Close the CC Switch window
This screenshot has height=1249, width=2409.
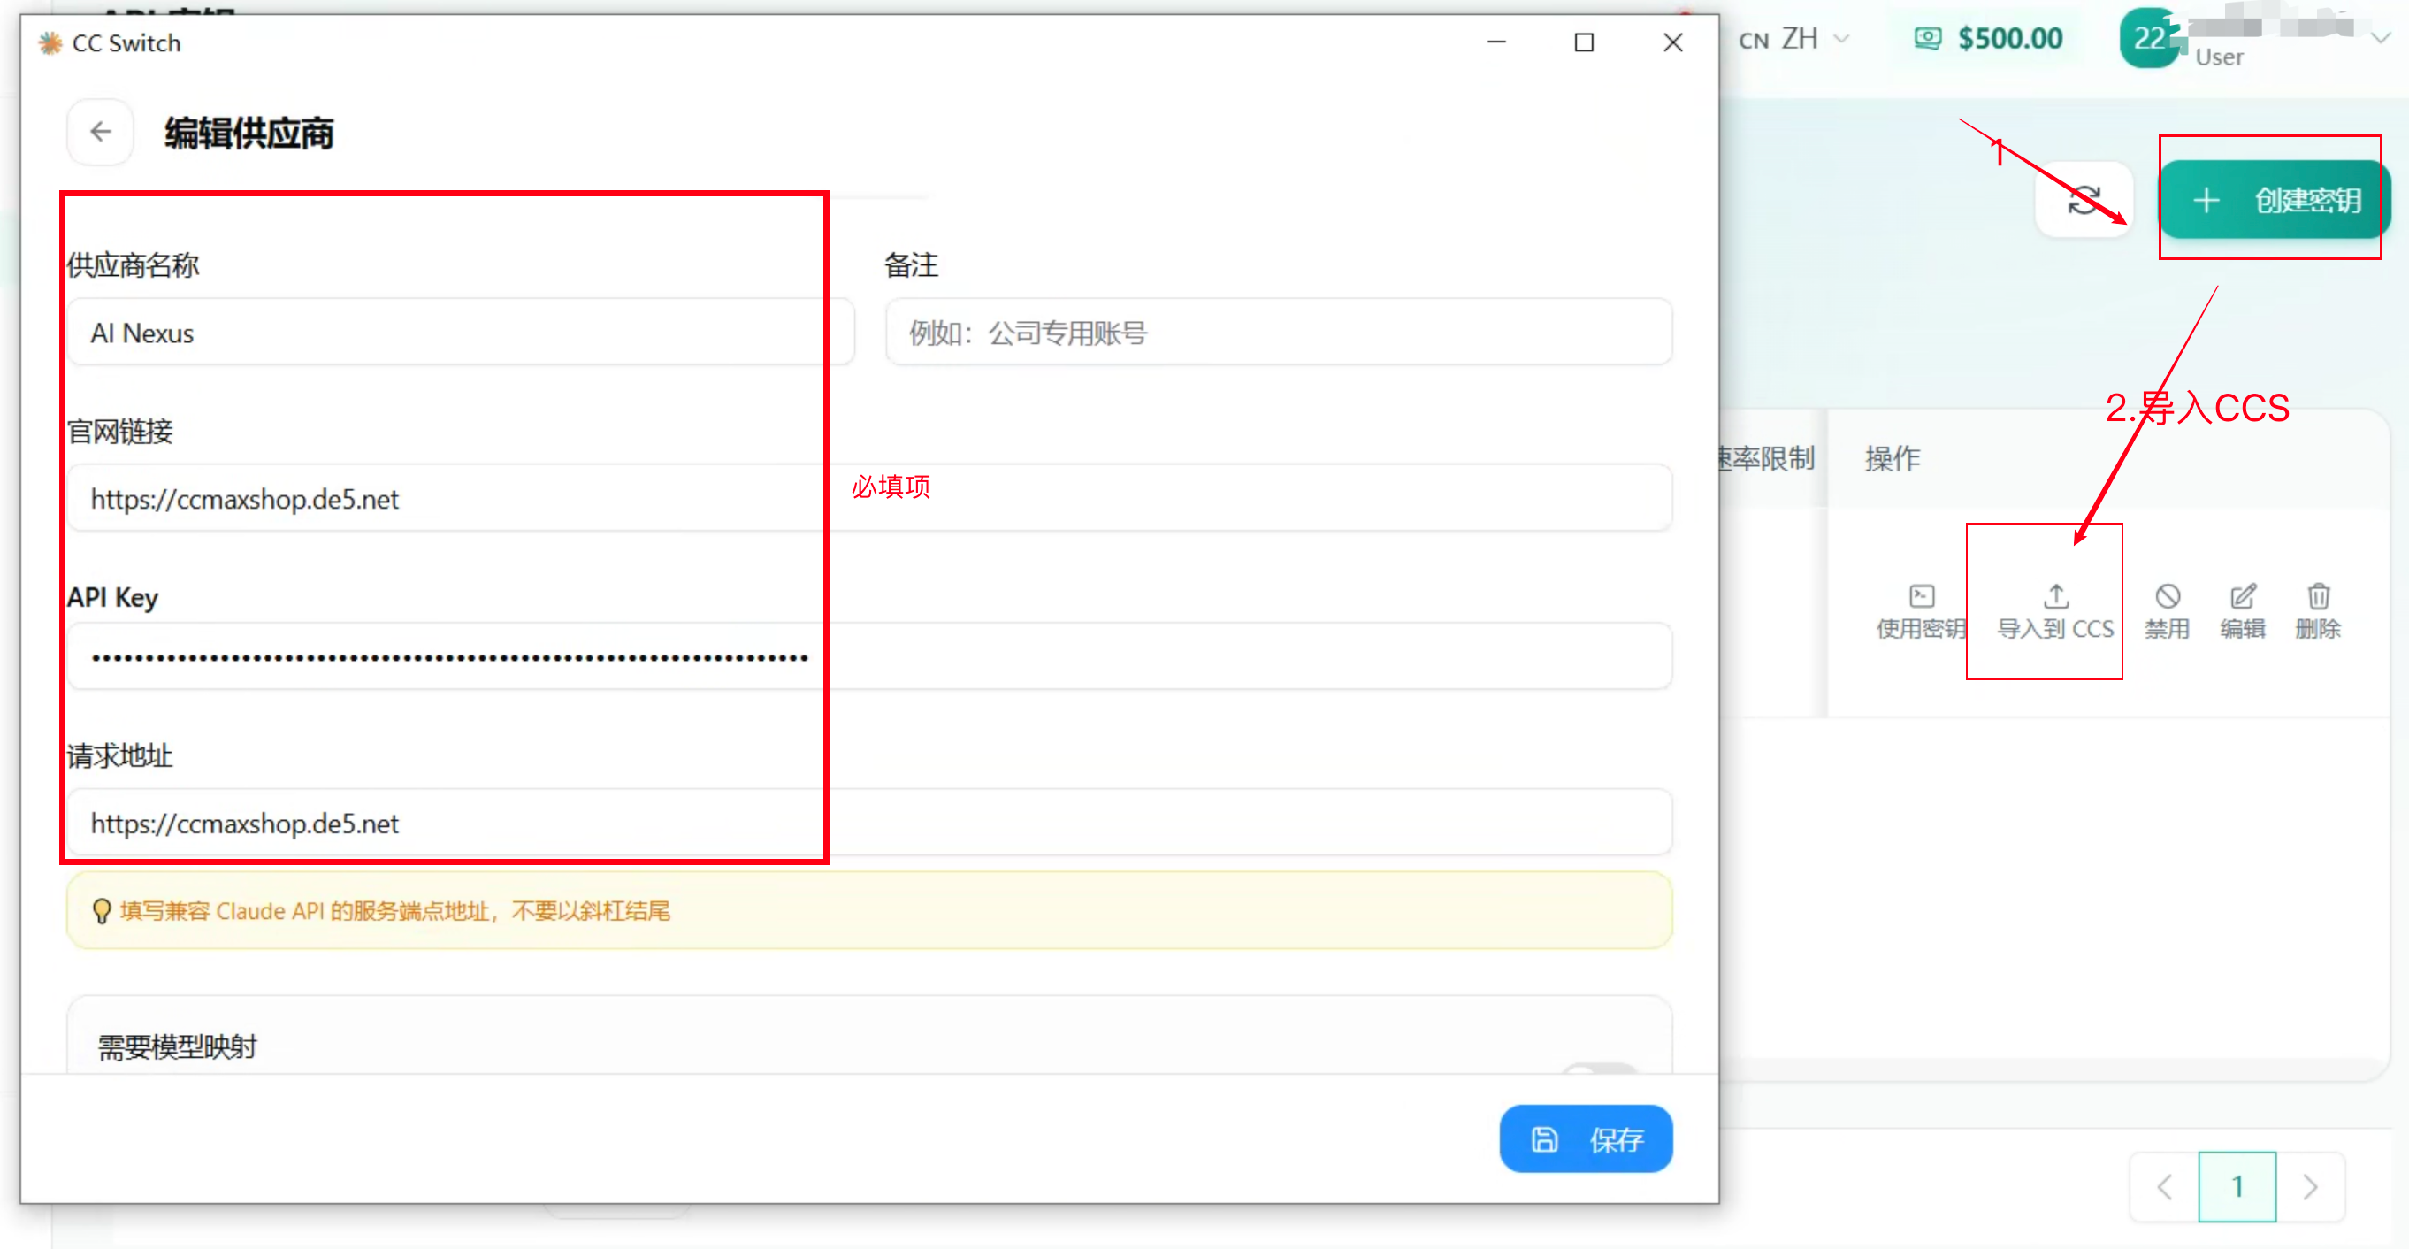pyautogui.click(x=1672, y=42)
